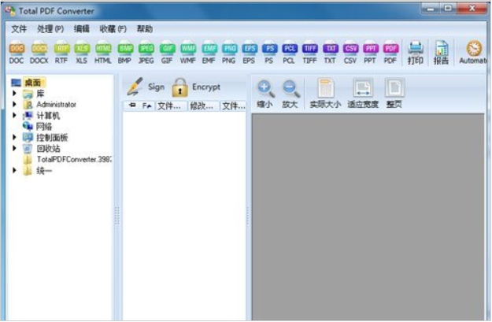Screen dimensions: 492x322
Task: Sort by the F column header
Action: pos(147,106)
